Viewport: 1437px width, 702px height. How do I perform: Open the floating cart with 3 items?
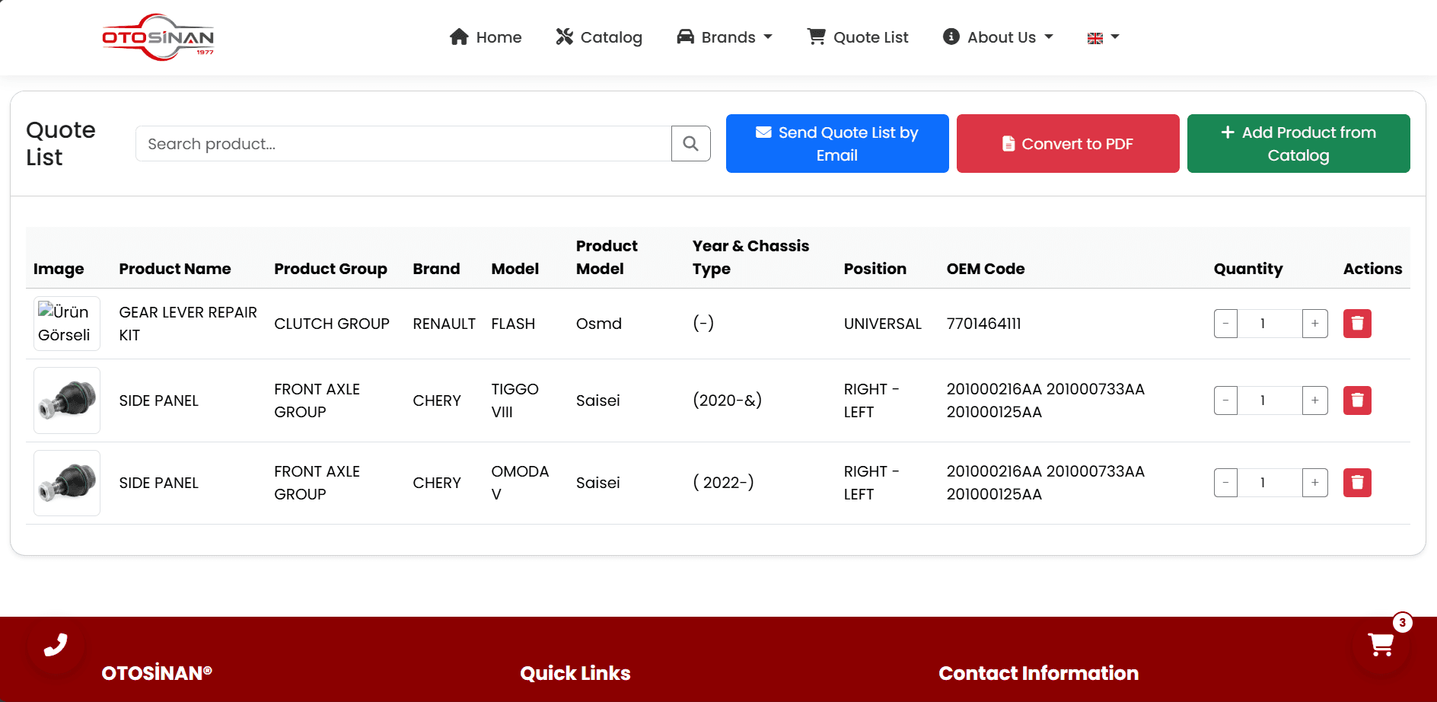[1381, 645]
